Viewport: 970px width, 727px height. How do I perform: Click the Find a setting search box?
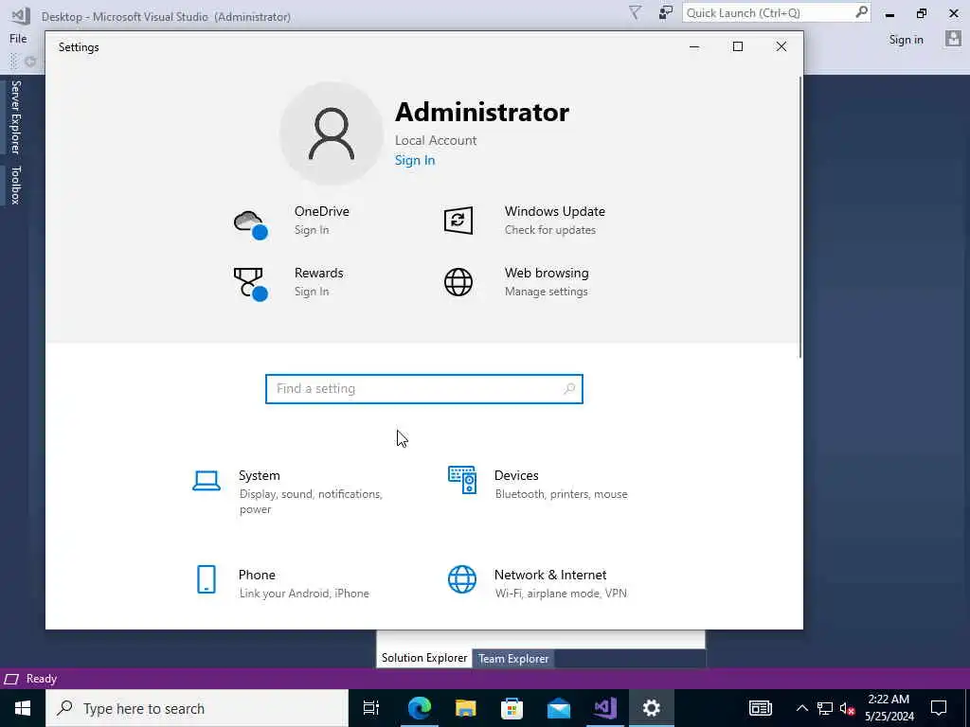[x=424, y=389]
